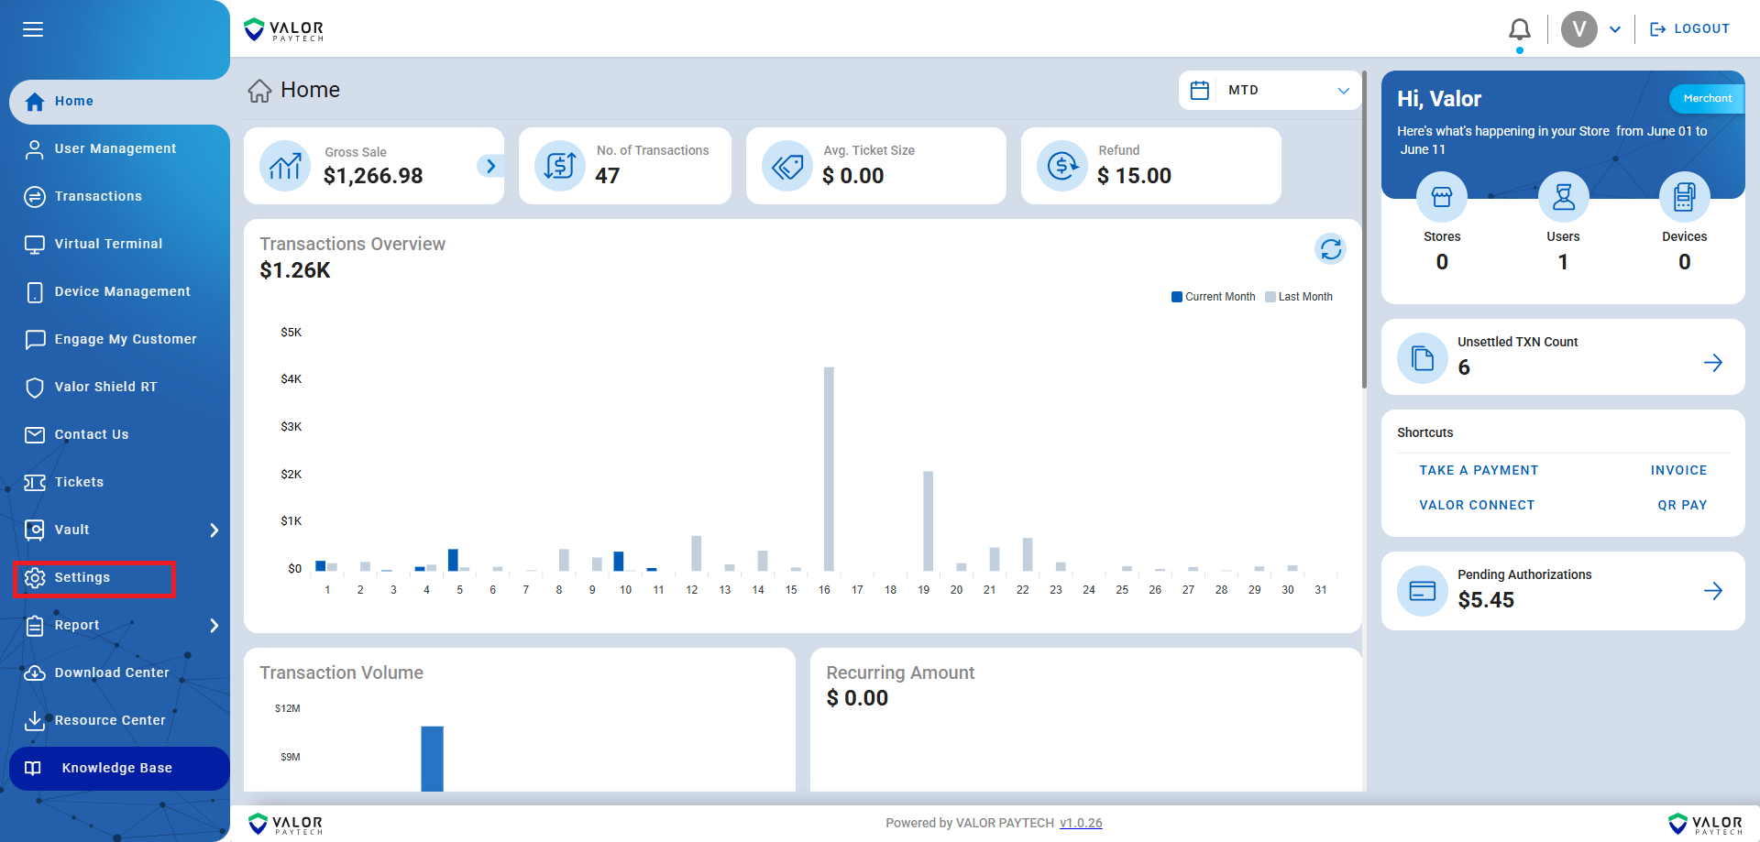
Task: Click the Devices icon
Action: 1685,197
